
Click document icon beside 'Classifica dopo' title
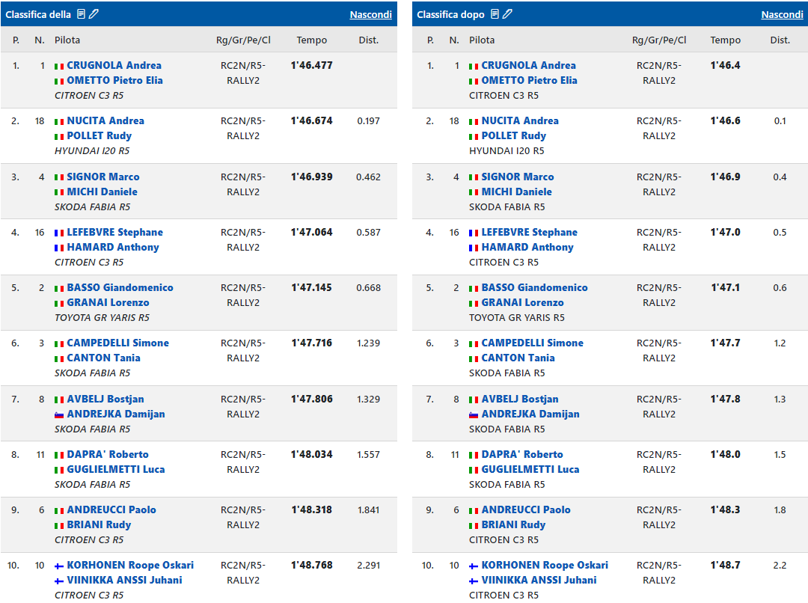495,14
